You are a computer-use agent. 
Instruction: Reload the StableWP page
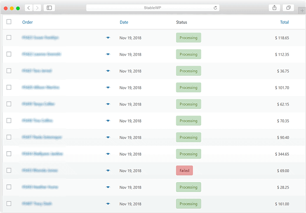tap(215, 8)
